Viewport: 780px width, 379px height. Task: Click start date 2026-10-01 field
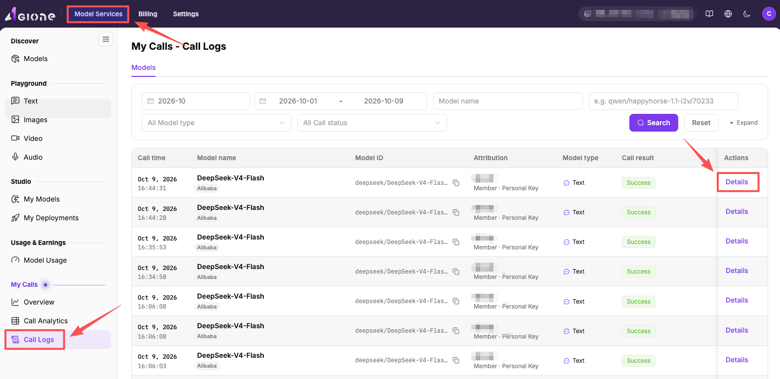tap(298, 101)
